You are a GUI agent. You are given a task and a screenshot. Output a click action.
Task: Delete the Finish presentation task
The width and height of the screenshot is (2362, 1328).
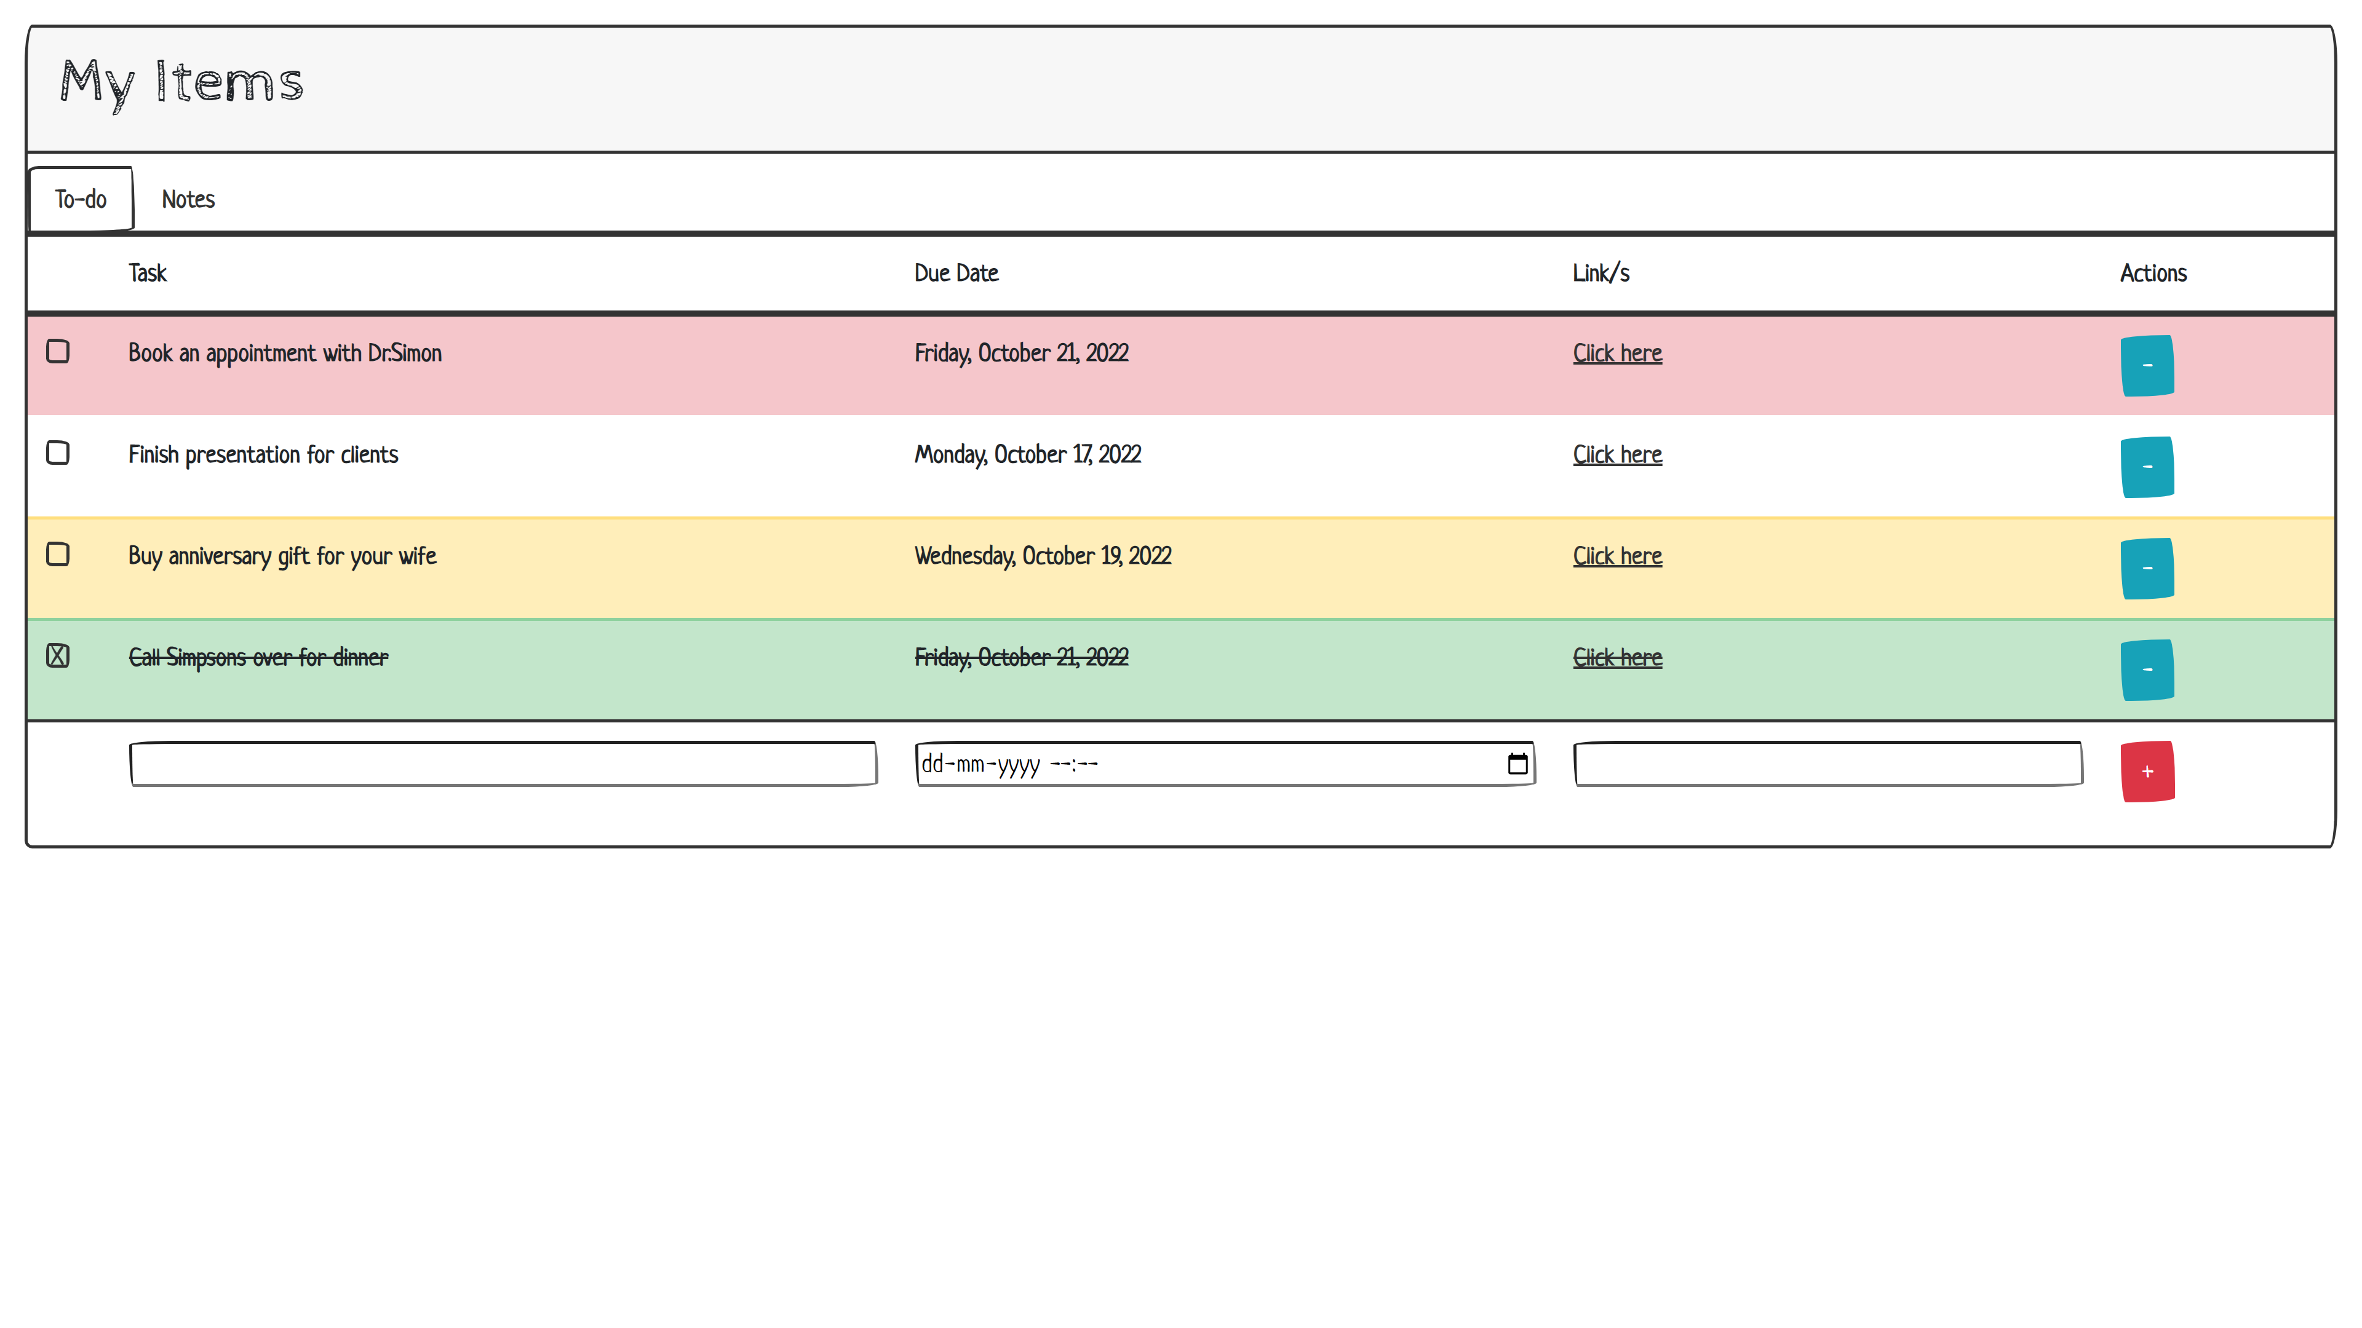tap(2147, 467)
